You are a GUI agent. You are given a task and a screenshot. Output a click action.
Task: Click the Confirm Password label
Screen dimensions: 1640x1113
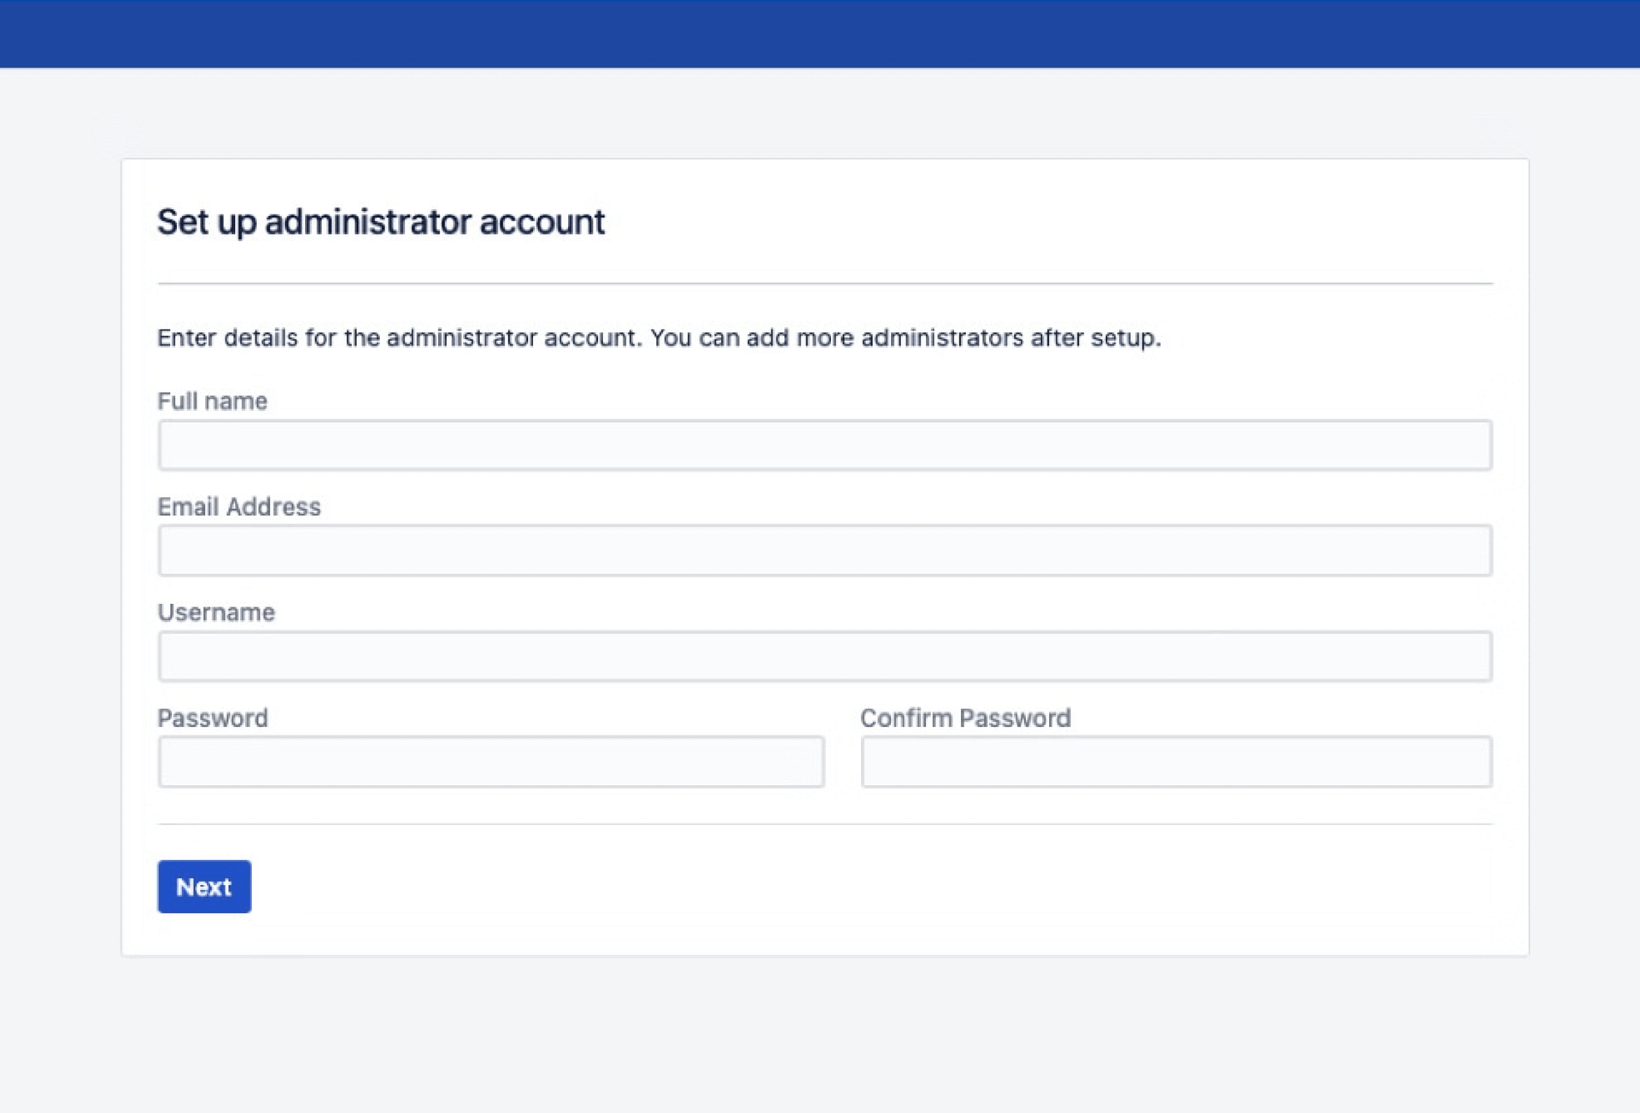tap(965, 718)
